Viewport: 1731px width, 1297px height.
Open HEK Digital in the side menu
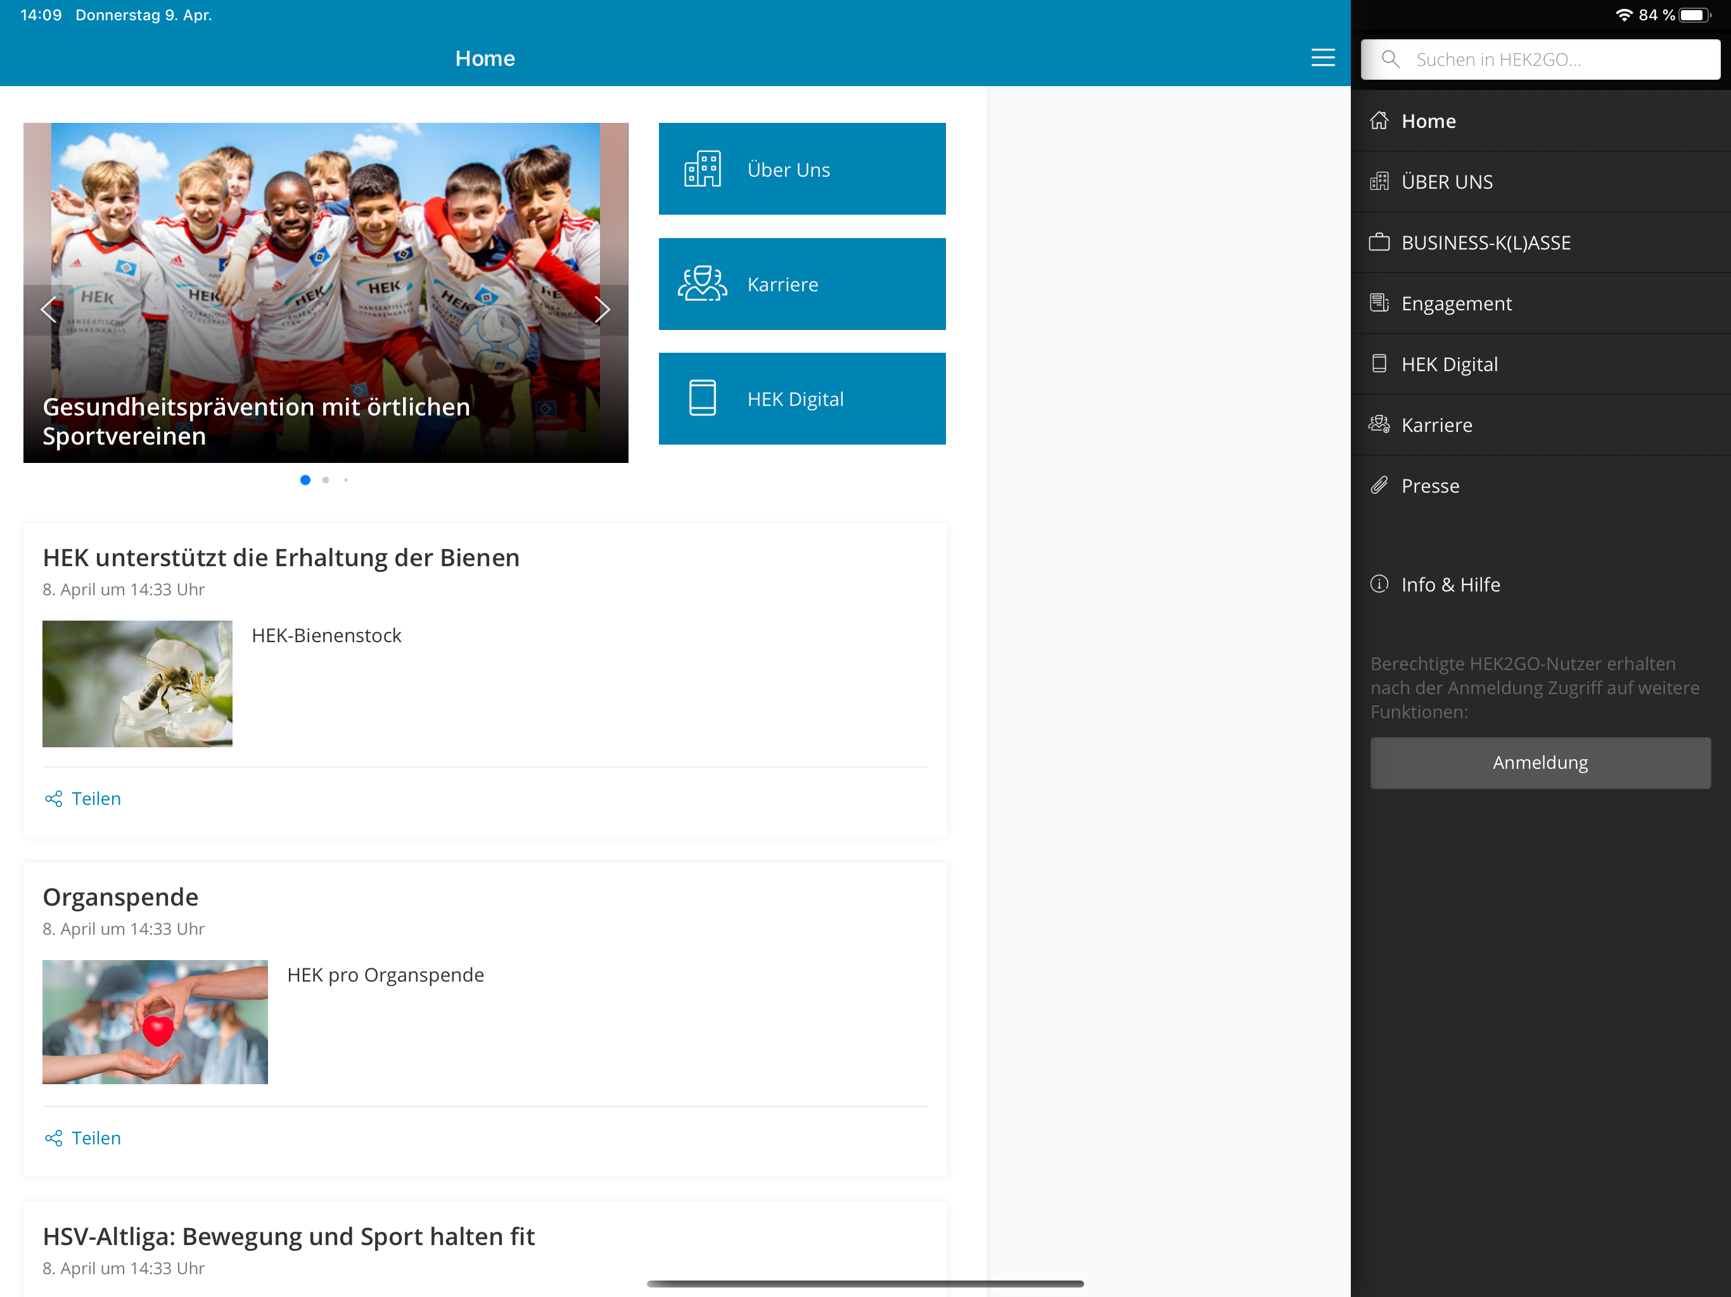click(x=1540, y=365)
